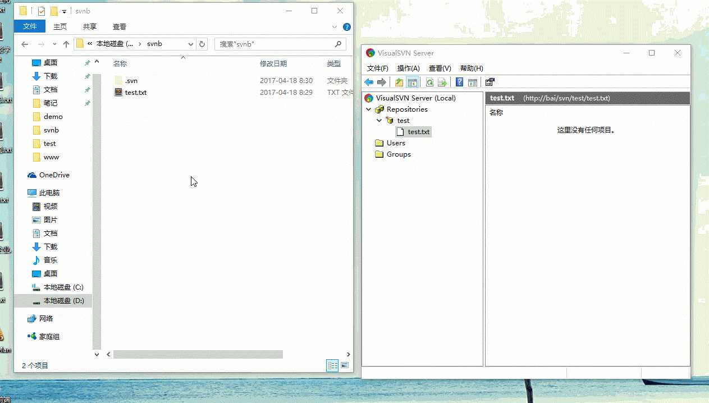Open the 文件(F) menu in VisualSVN
Image resolution: width=709 pixels, height=403 pixels.
[378, 68]
